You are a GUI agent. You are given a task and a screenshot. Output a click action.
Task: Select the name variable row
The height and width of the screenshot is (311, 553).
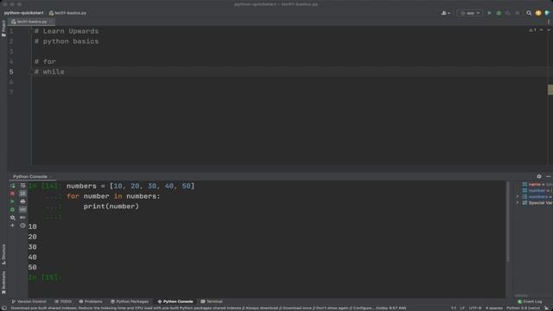tap(537, 184)
